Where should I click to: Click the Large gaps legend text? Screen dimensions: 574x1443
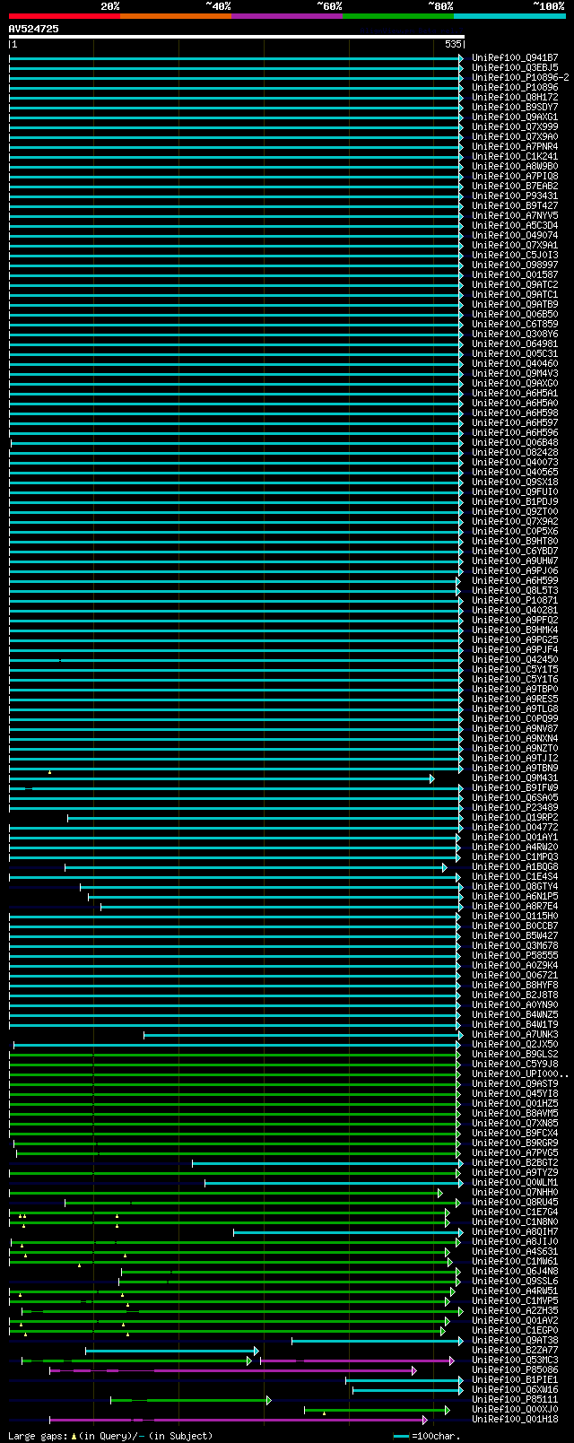tap(109, 1436)
